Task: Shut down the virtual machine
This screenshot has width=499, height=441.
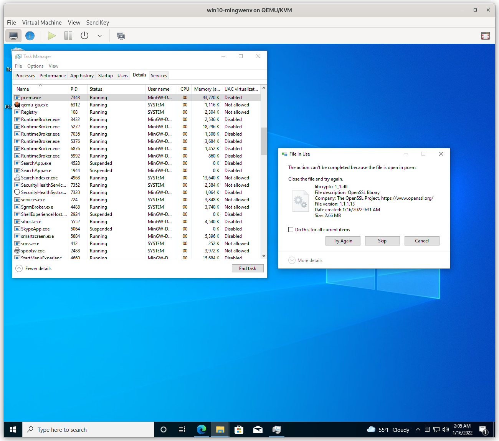Action: click(x=84, y=36)
